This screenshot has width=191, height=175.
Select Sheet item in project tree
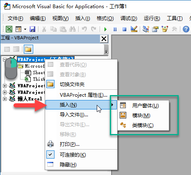39,73
